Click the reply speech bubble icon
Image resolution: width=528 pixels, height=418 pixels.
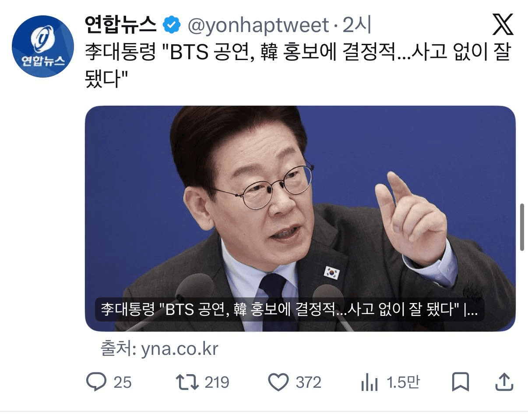96,382
